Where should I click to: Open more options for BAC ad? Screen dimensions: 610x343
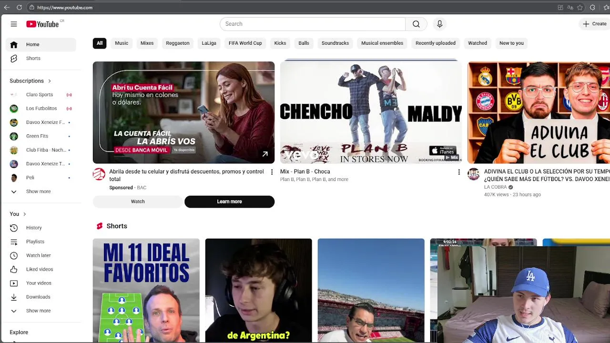click(x=272, y=172)
